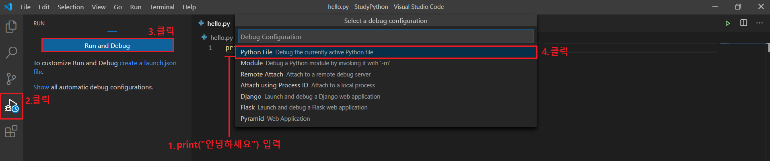
Task: Open the View menu
Action: point(99,7)
